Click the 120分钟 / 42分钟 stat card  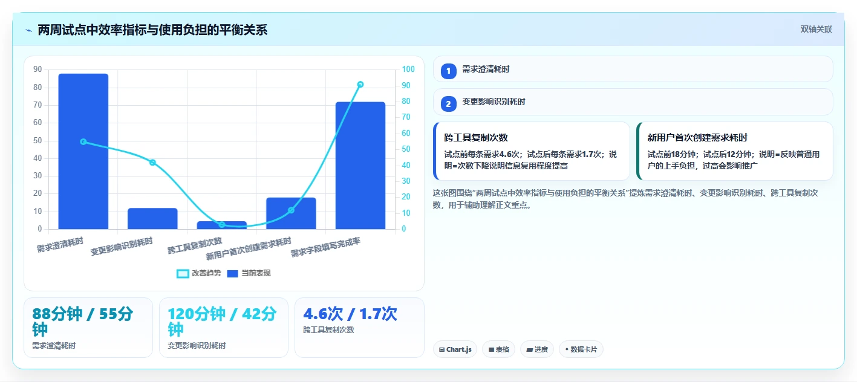[224, 328]
